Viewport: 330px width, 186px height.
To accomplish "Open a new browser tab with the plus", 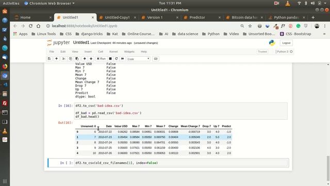I will coord(313,18).
